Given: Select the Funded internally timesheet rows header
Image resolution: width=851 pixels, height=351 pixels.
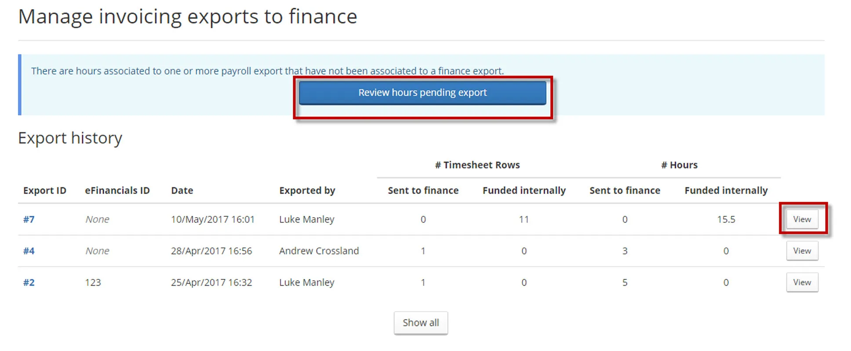Looking at the screenshot, I should click(524, 190).
